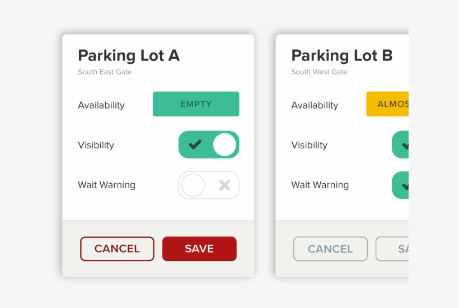This screenshot has height=308, width=459.
Task: Click the white knob of Lot A Wait Warning switch
Action: [193, 185]
